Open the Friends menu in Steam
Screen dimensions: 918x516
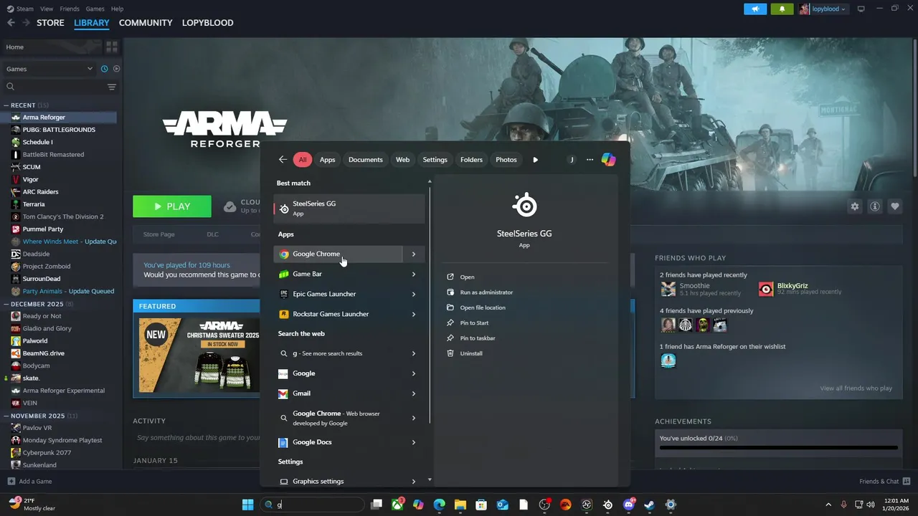(70, 9)
